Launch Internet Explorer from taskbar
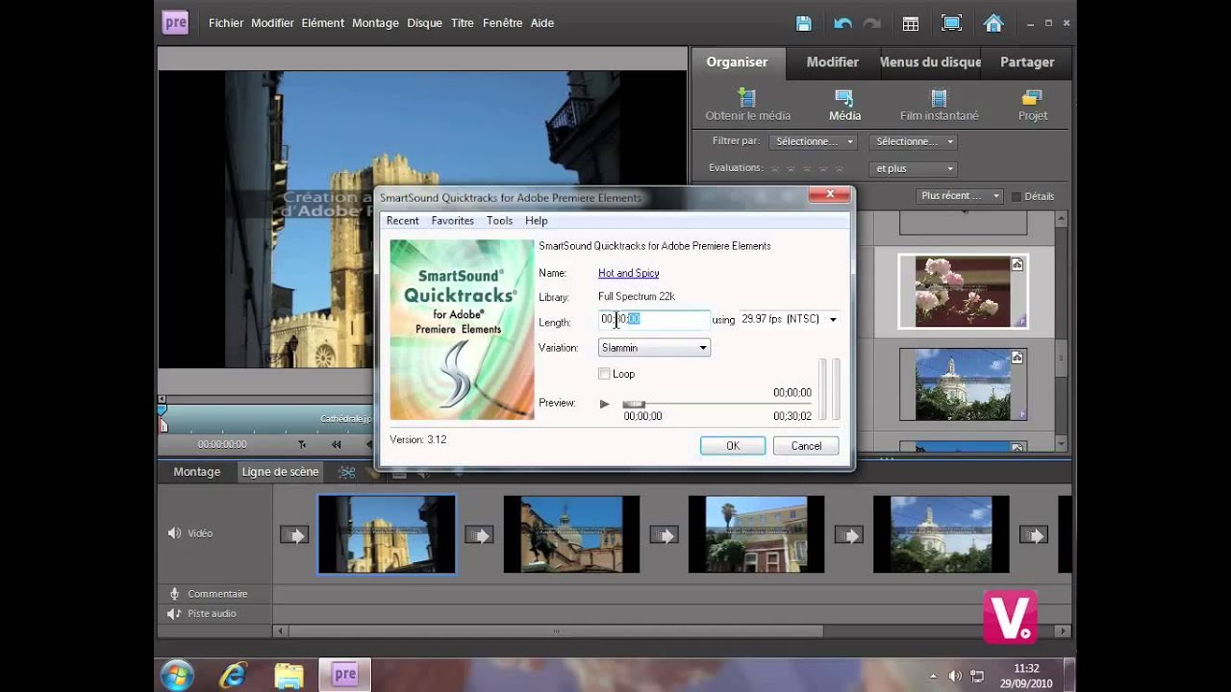This screenshot has height=692, width=1231. coord(233,675)
